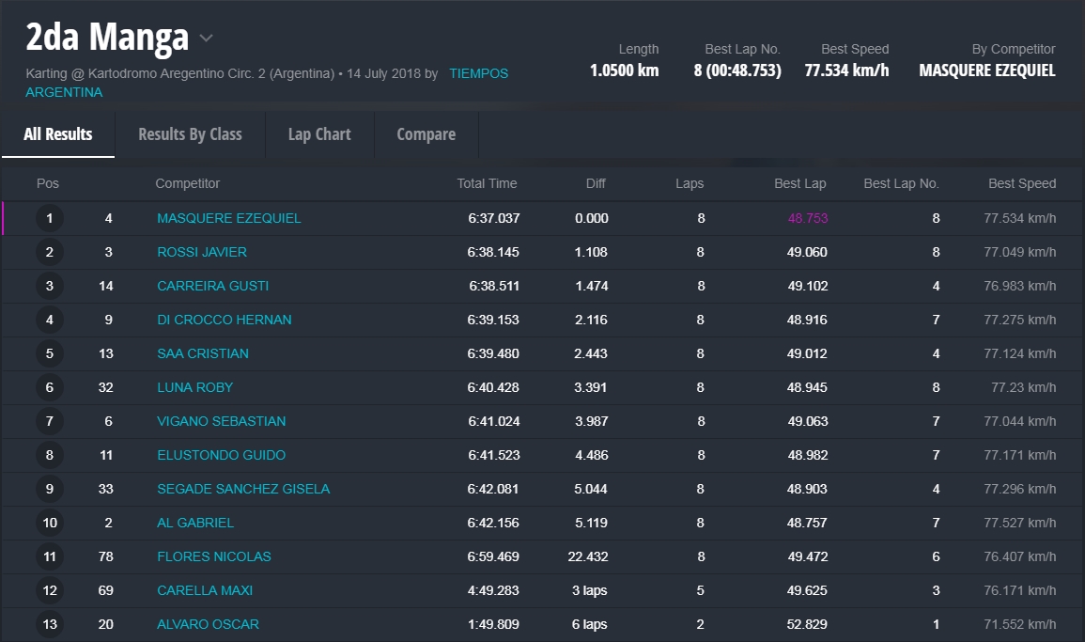Click competitor ROSSI JAVIER
This screenshot has width=1085, height=642.
[x=201, y=252]
